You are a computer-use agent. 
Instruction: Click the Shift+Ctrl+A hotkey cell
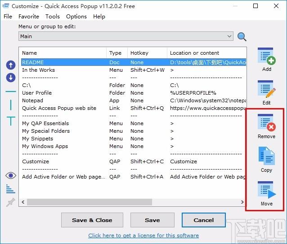pos(147,177)
